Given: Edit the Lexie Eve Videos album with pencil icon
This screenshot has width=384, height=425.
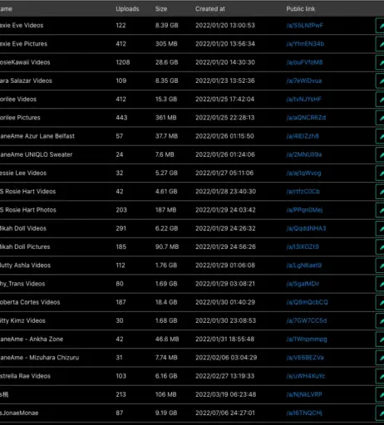Looking at the screenshot, I should pos(380,26).
